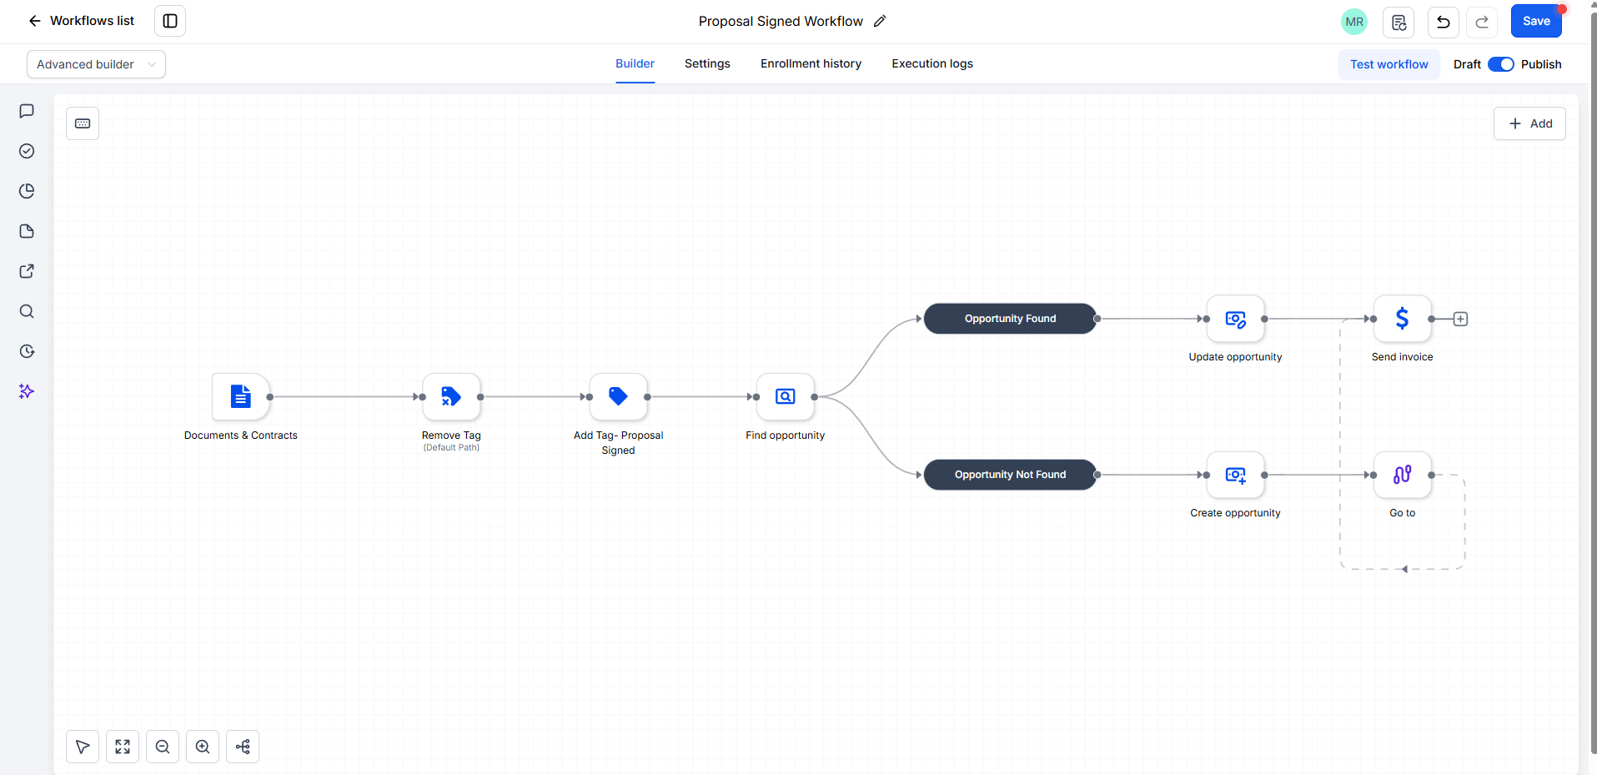Select the Opportunity Not Found branch
Image resolution: width=1597 pixels, height=775 pixels.
tap(1010, 475)
